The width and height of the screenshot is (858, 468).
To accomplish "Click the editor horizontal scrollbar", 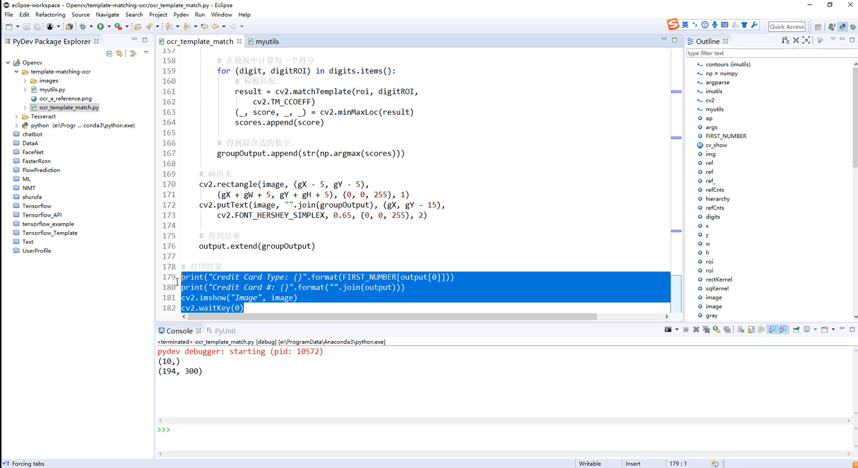I will click(x=392, y=317).
